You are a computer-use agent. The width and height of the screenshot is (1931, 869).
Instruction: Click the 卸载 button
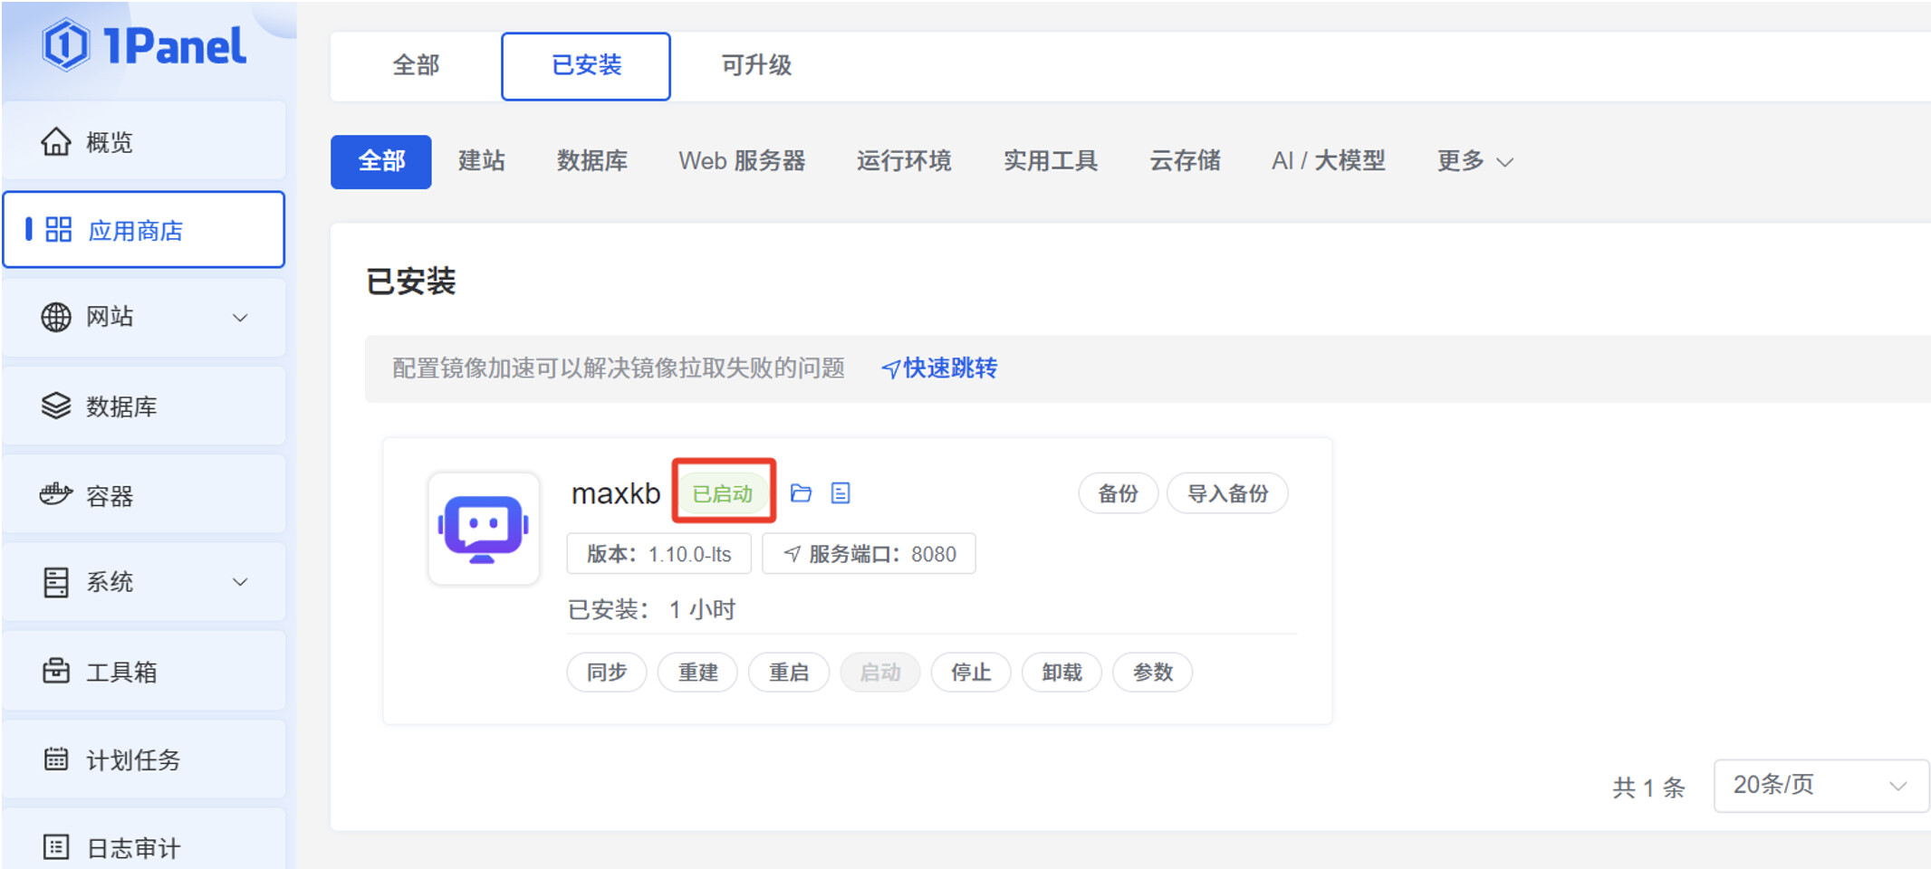[1062, 673]
